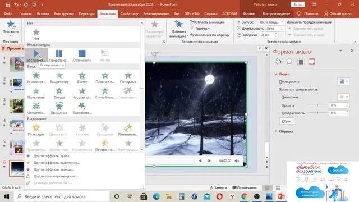
Task: Expand the Обрезка section
Action: tap(277, 131)
